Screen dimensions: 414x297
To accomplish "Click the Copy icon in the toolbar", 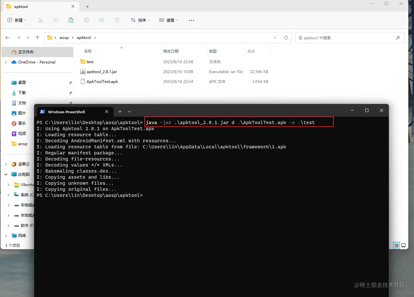I will (x=56, y=20).
